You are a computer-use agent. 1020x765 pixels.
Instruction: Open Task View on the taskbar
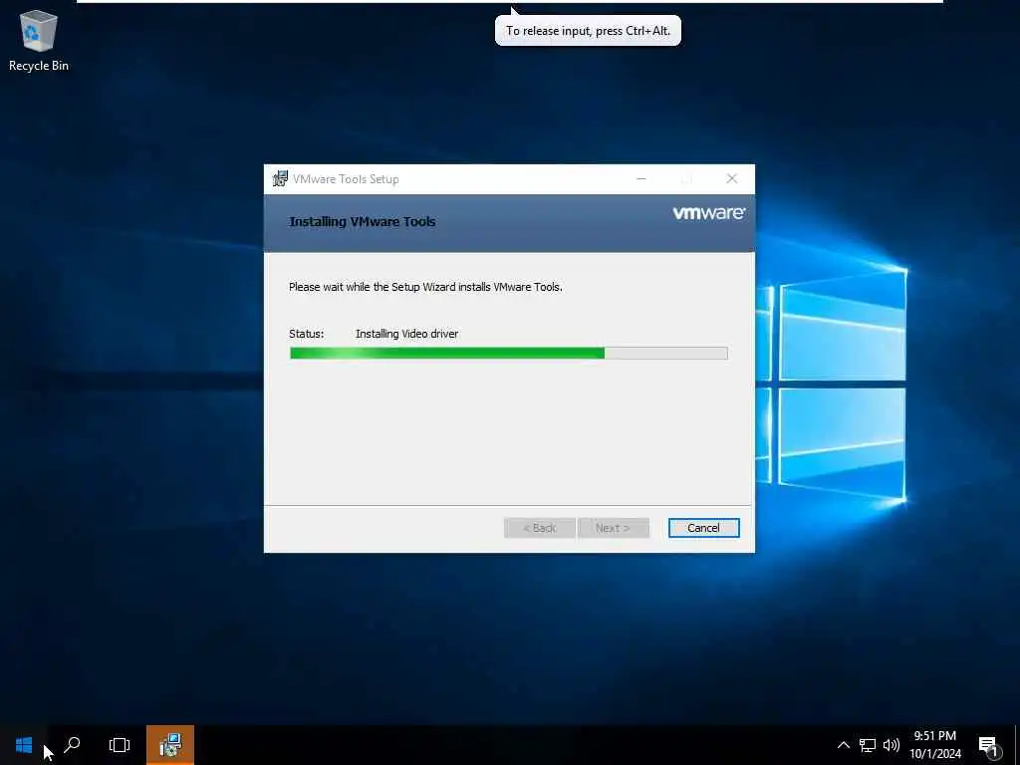click(x=120, y=745)
